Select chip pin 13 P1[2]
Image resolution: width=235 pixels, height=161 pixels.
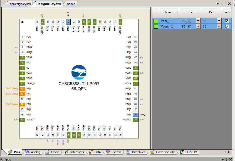(22, 99)
